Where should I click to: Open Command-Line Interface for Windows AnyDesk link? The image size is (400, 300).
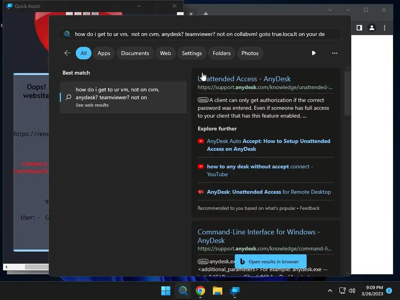[x=259, y=236]
